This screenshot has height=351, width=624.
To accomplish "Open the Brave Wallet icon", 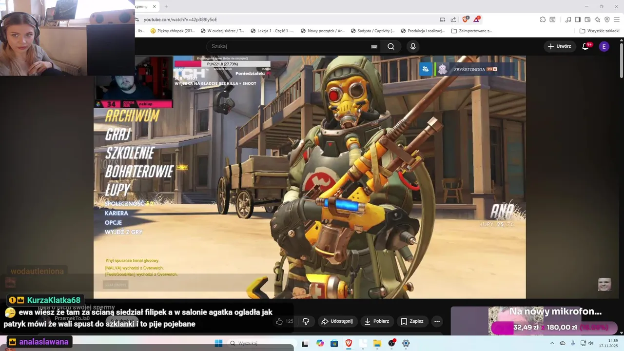I will (x=587, y=19).
